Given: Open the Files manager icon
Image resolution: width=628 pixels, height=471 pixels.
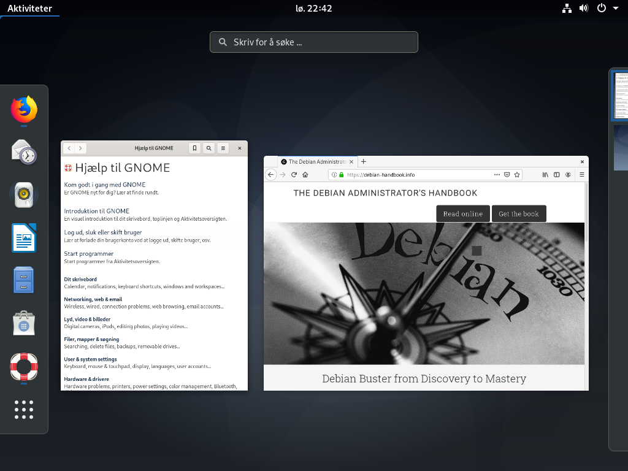Looking at the screenshot, I should (24, 280).
